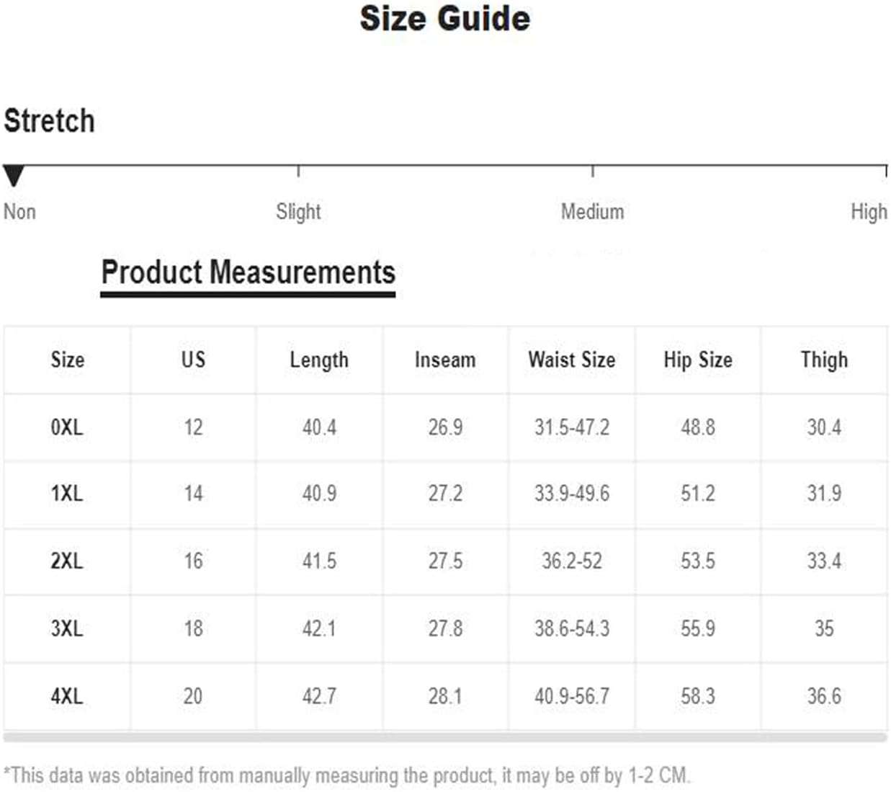
Task: Select the 0XL size row
Action: click(x=445, y=427)
